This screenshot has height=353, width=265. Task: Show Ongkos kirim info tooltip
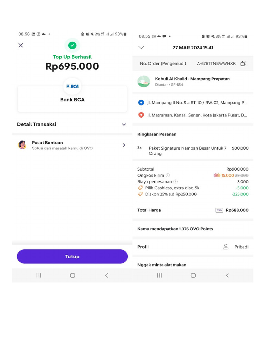pyautogui.click(x=168, y=175)
